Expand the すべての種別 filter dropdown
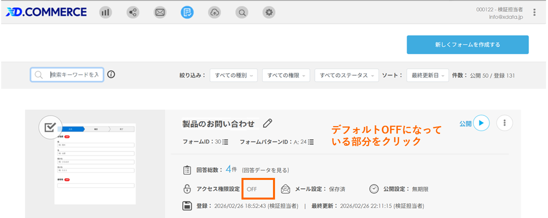 pyautogui.click(x=234, y=75)
